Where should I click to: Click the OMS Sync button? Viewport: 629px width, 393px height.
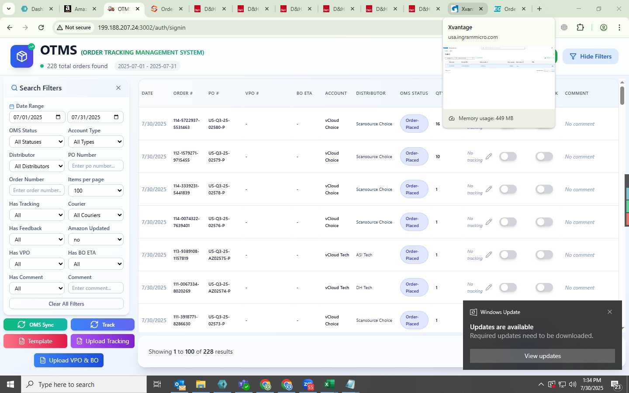point(35,324)
